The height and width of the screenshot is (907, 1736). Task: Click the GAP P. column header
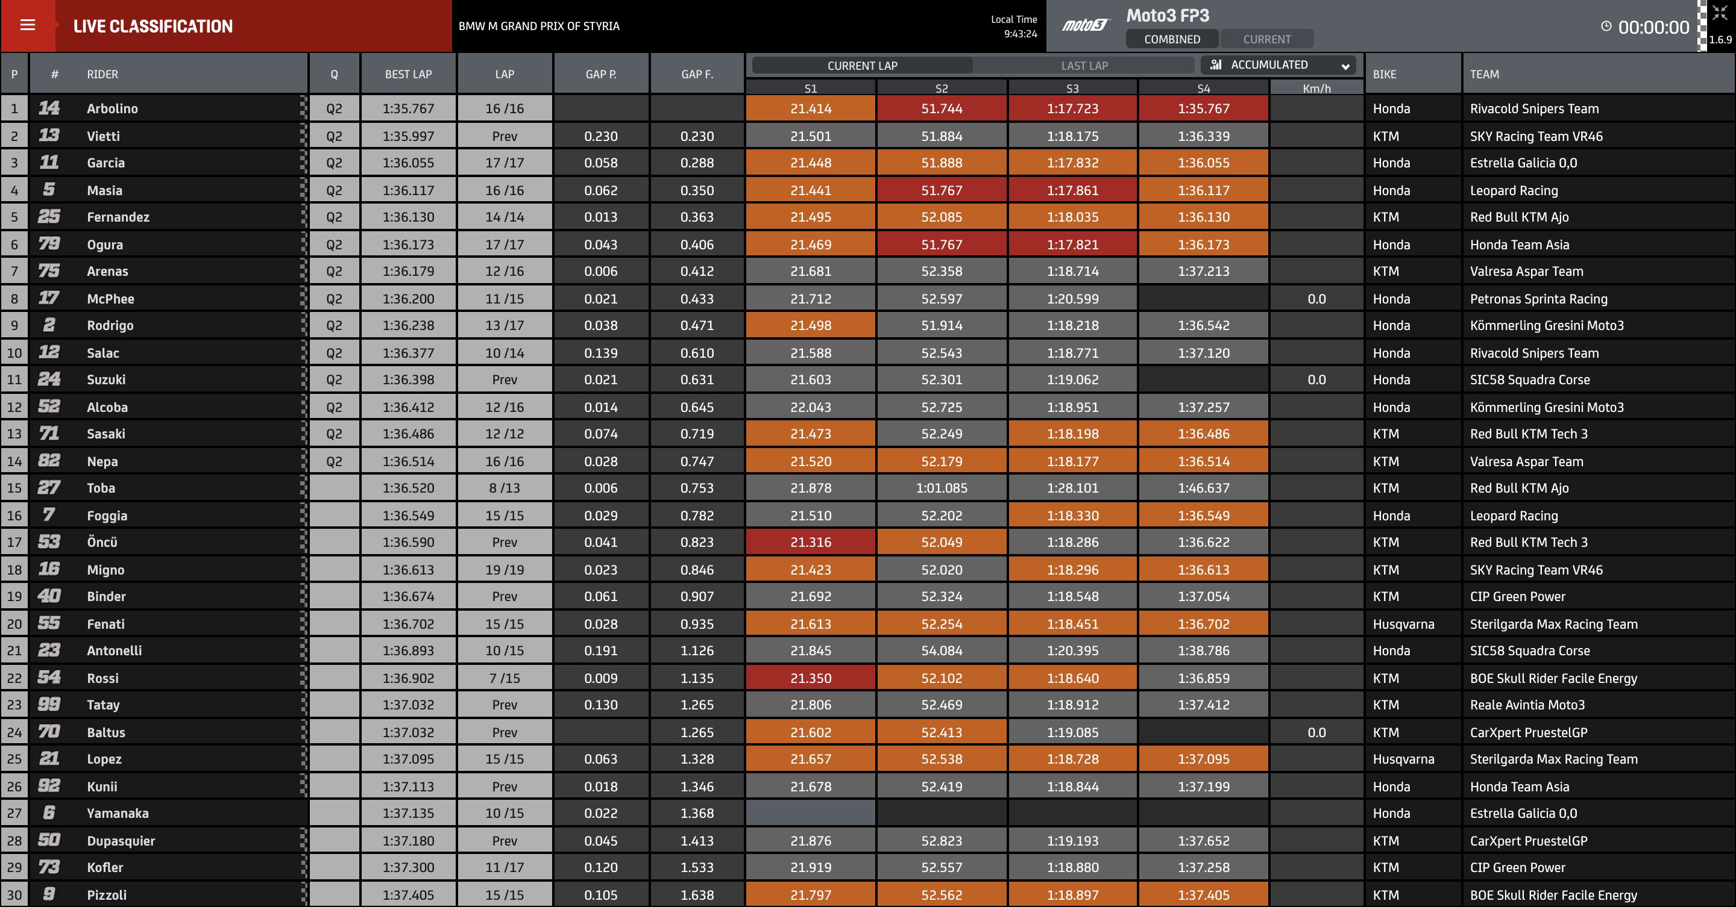(x=601, y=74)
